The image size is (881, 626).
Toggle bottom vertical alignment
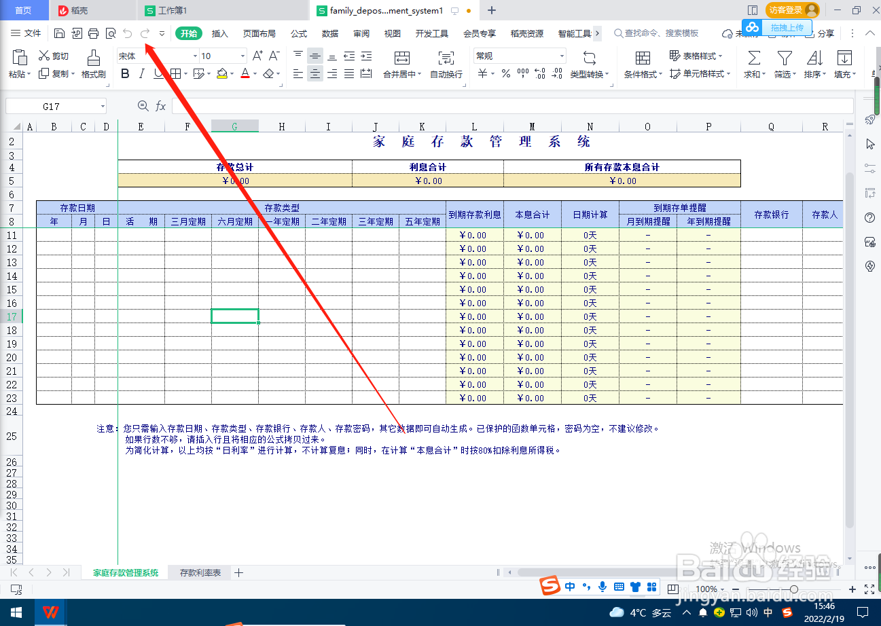click(x=332, y=56)
